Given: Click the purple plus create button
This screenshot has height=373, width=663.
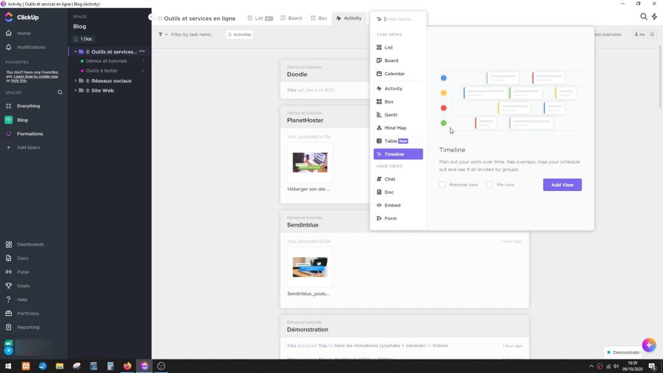Looking at the screenshot, I should point(649,345).
